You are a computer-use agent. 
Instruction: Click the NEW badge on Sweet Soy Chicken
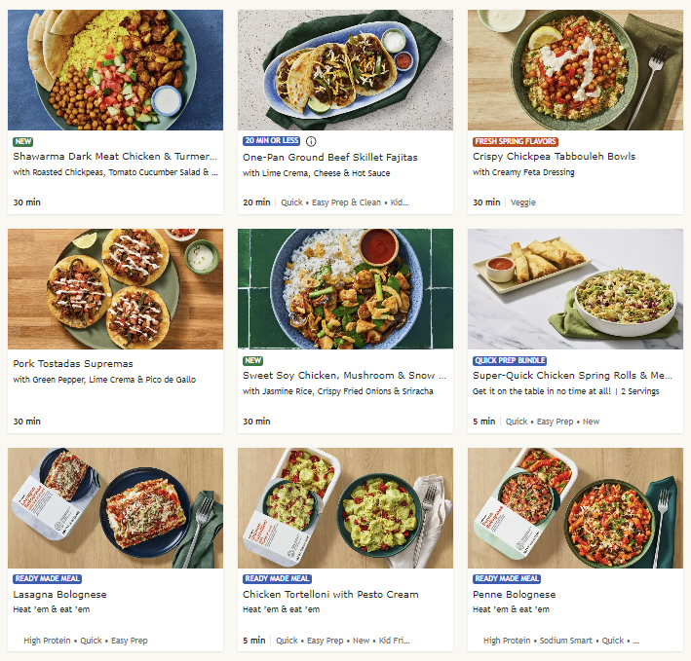tap(253, 361)
